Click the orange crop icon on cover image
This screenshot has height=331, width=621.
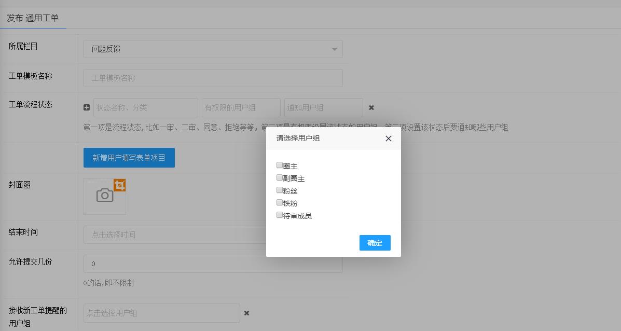[x=120, y=185]
